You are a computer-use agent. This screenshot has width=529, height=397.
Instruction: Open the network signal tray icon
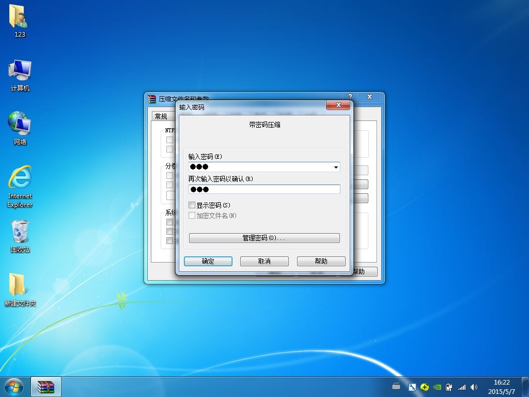click(461, 387)
